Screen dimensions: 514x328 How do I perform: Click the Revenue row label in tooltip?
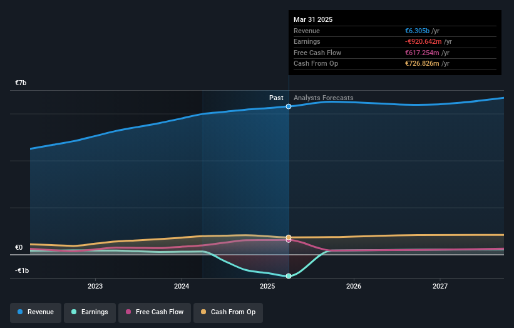pyautogui.click(x=307, y=31)
